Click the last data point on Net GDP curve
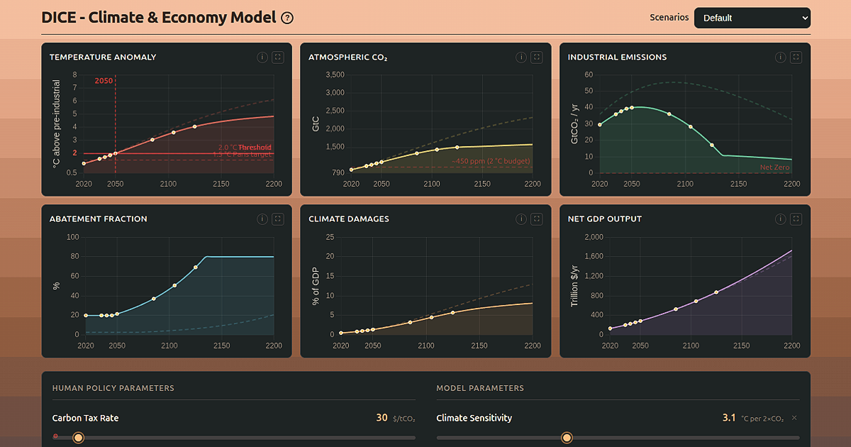Screen dimensions: 851x447 (x=716, y=292)
